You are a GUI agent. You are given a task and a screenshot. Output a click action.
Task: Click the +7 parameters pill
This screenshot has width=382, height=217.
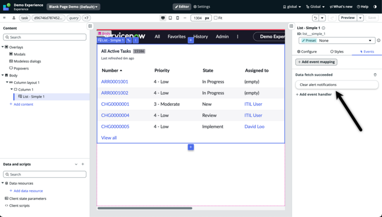[86, 18]
